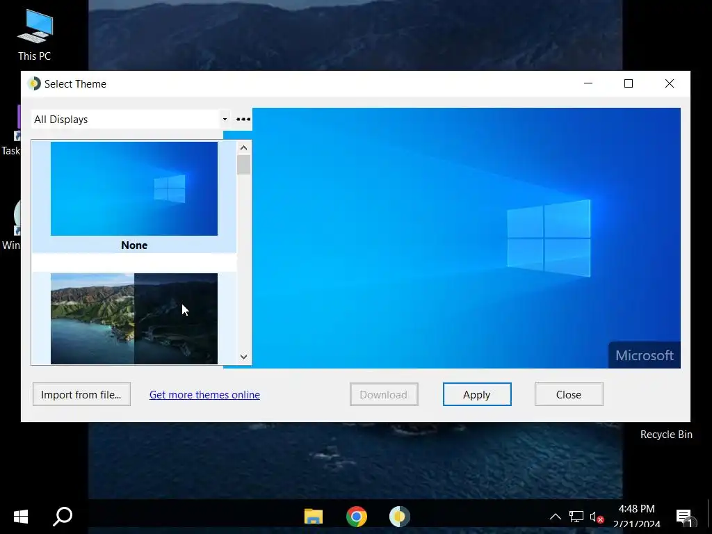Click the muted volume tray icon
712x534 pixels.
tap(597, 517)
